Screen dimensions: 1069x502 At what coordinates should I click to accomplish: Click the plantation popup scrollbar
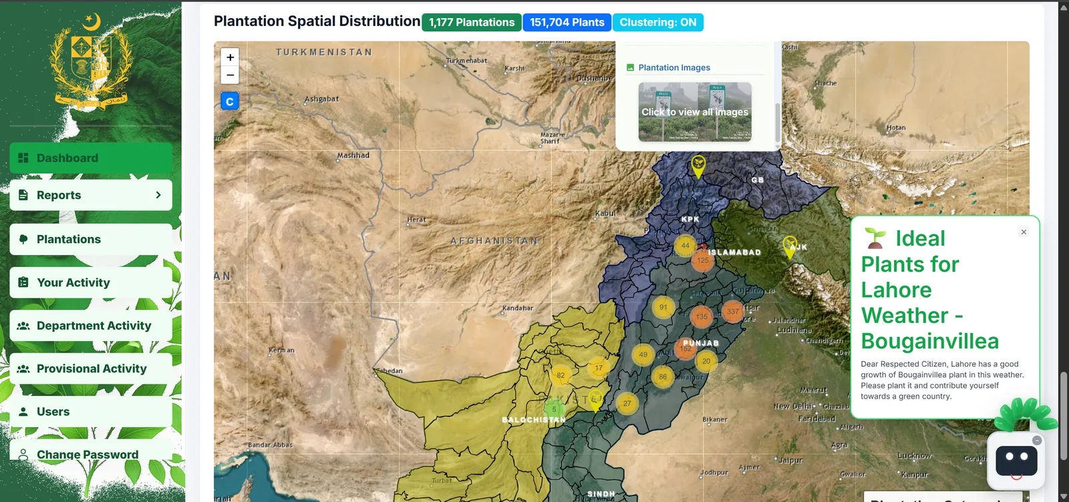coord(777,122)
